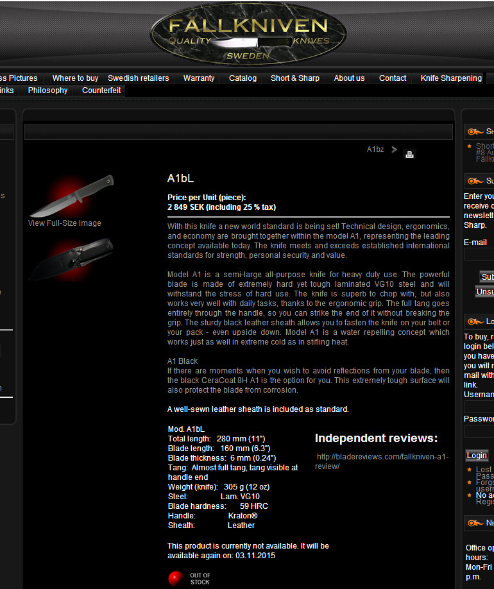Open Counterfeit menu item

point(101,90)
